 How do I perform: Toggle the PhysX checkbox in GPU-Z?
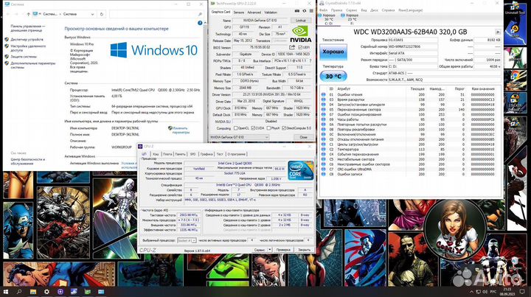[268, 128]
